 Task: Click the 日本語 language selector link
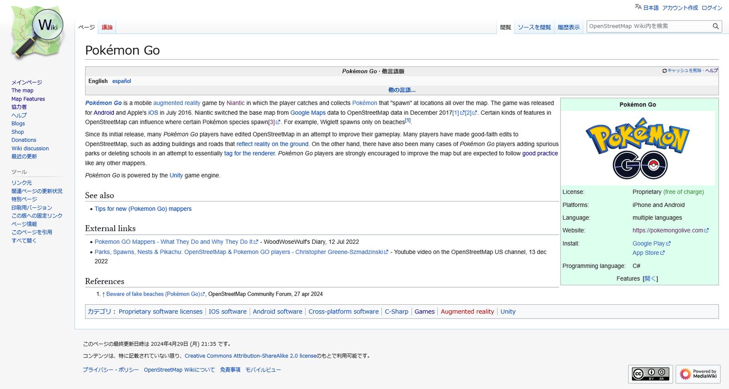tap(651, 8)
